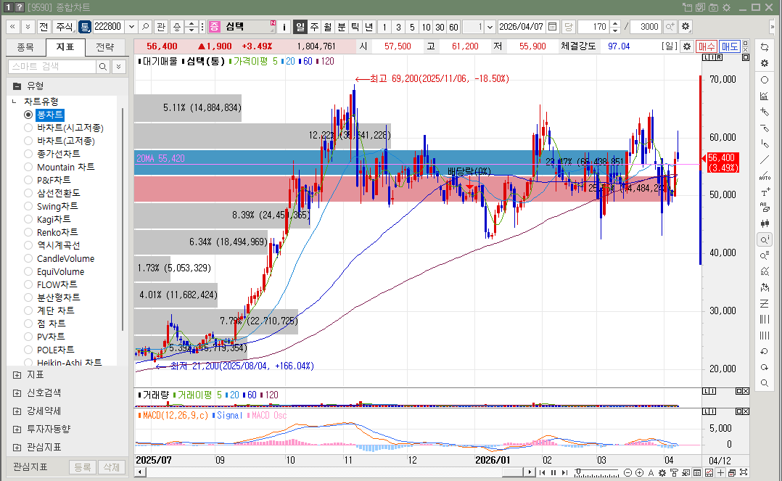Viewport: 782px width, 481px height.
Task: Click the horizontal chart scrollbar right arrow
Action: pyautogui.click(x=530, y=472)
